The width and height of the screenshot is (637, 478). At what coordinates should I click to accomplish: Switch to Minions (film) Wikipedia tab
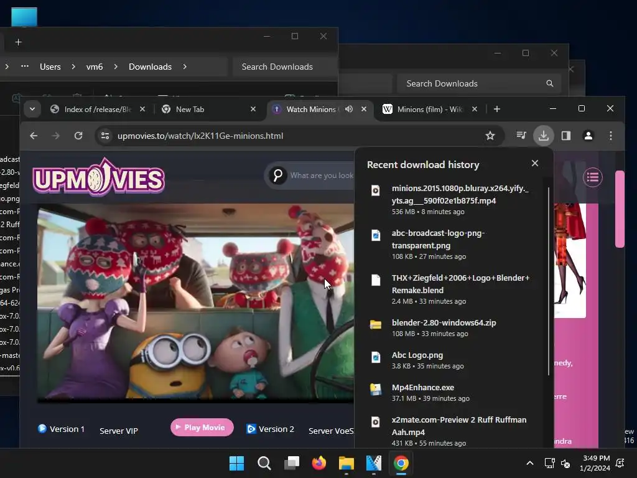tap(430, 110)
